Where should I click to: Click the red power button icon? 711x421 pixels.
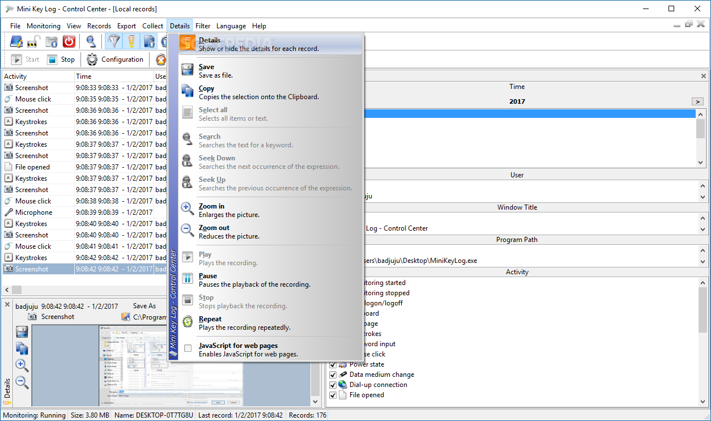click(x=69, y=41)
